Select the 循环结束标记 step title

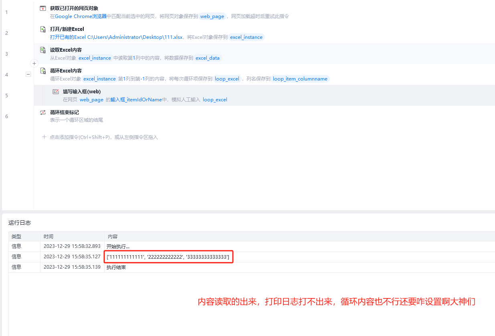tap(65, 113)
